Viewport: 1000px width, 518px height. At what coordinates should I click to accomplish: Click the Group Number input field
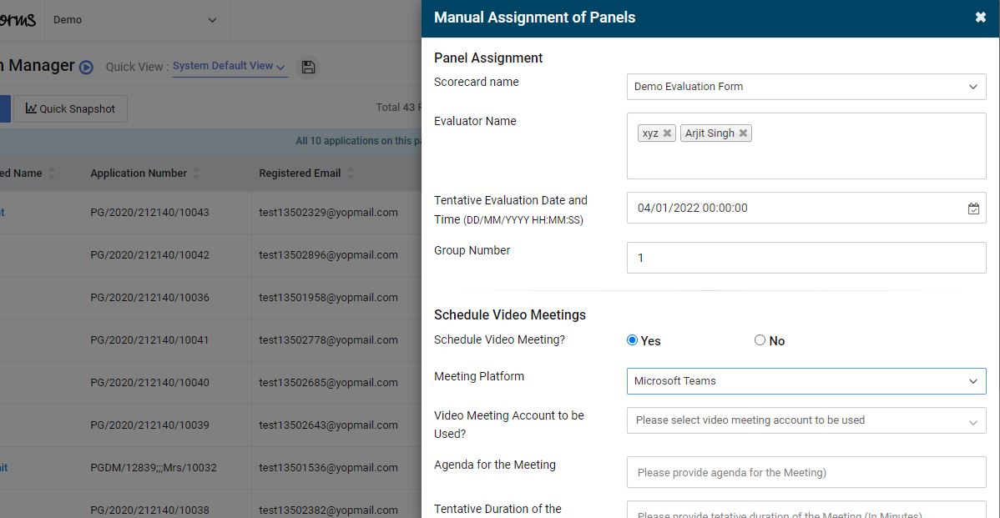point(806,258)
